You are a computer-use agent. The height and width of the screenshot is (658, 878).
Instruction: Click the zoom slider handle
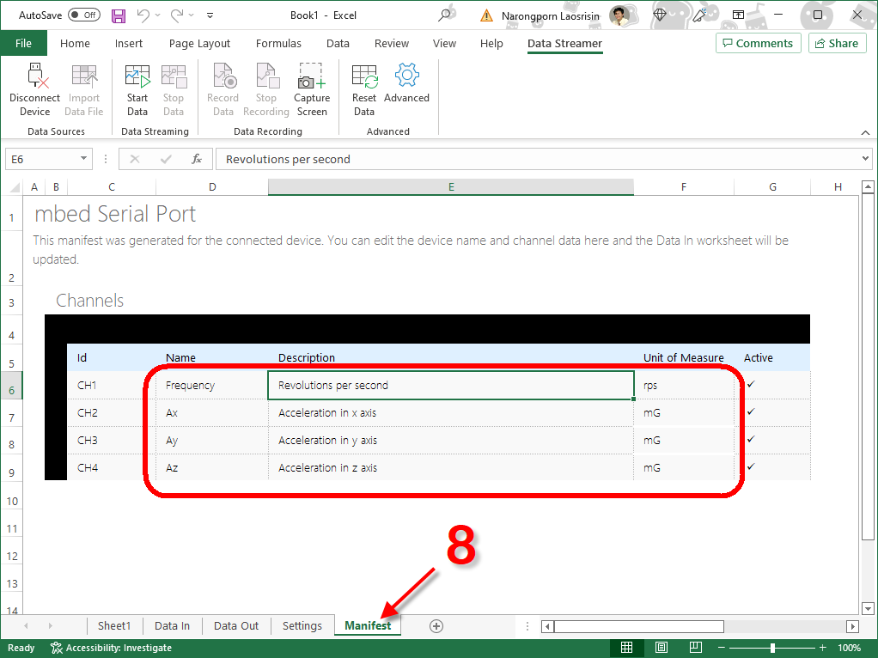pos(772,648)
